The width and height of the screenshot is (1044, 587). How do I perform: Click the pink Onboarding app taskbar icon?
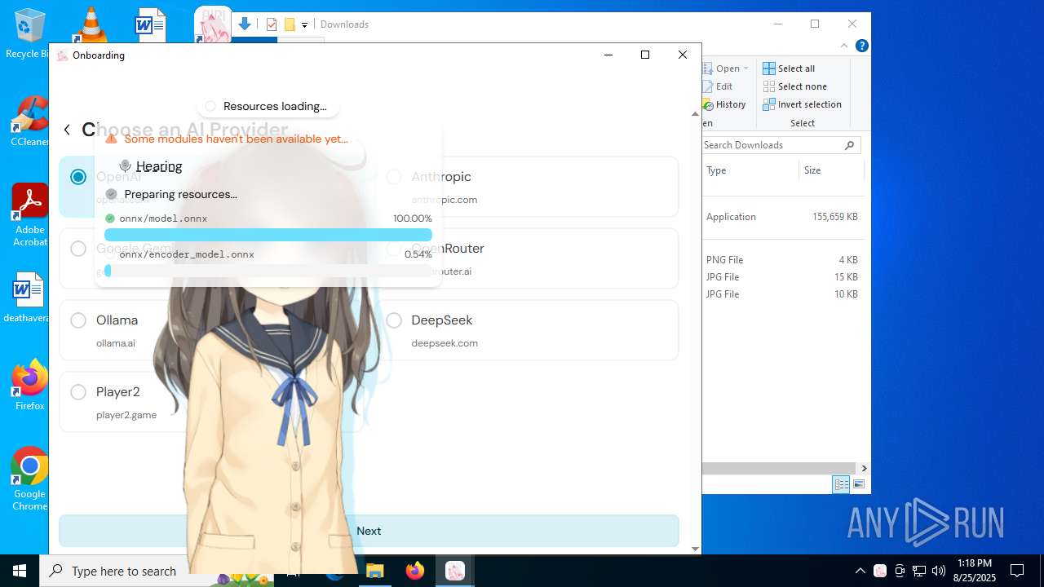click(455, 571)
